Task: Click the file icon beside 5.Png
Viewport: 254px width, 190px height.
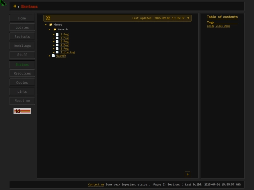Action: click(57, 48)
